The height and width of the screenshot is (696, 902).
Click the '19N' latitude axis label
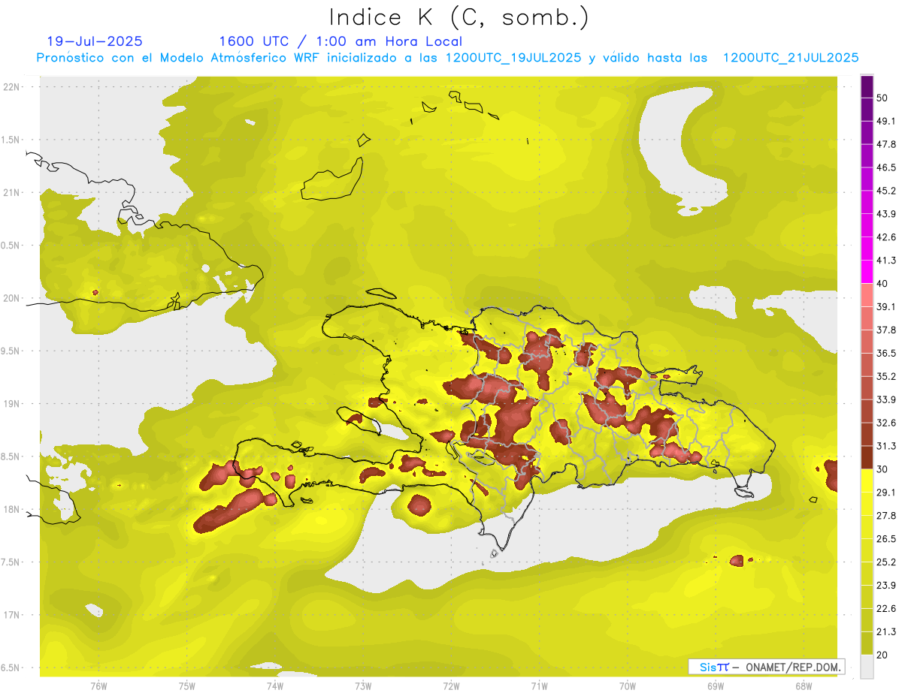tap(11, 404)
